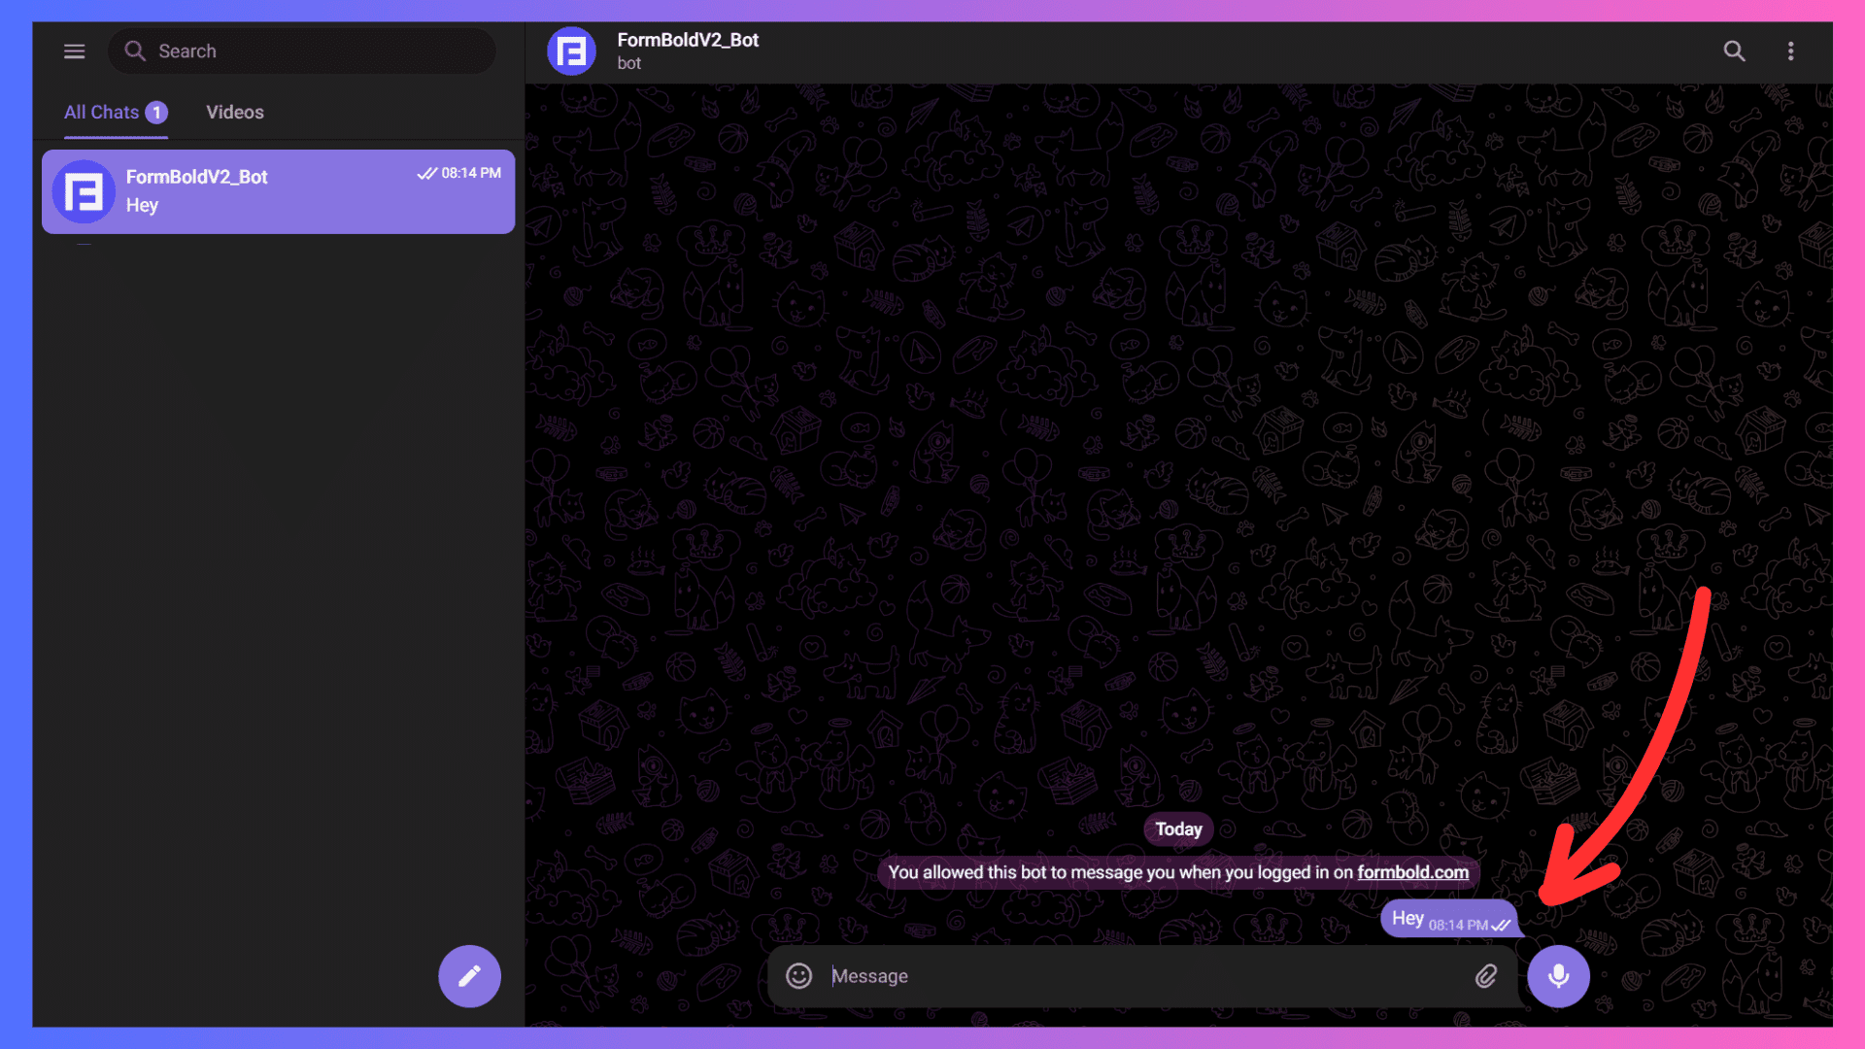This screenshot has width=1865, height=1049.
Task: Click the FormBoldV2_Bot name in the chat header
Action: click(x=687, y=40)
